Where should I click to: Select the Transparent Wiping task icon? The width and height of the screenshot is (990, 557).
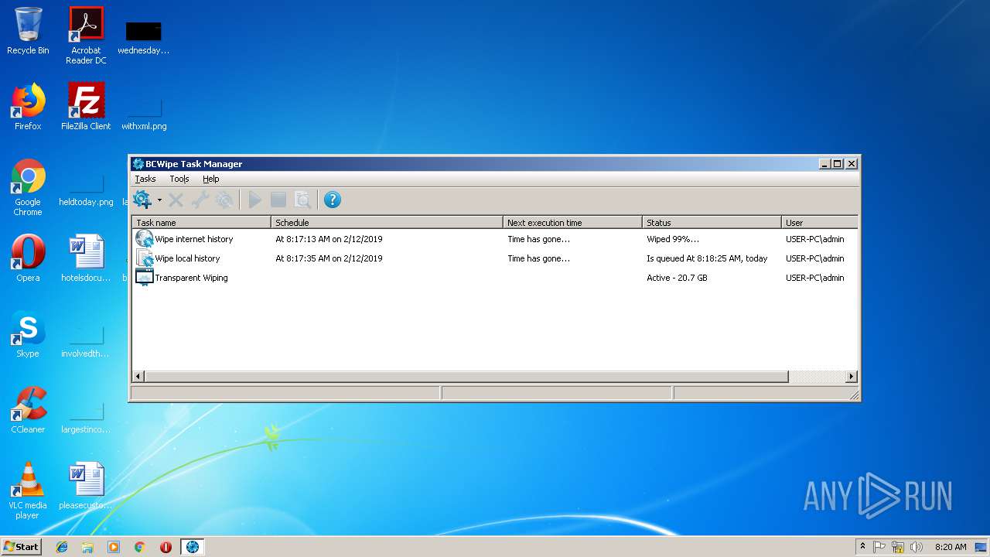(145, 278)
